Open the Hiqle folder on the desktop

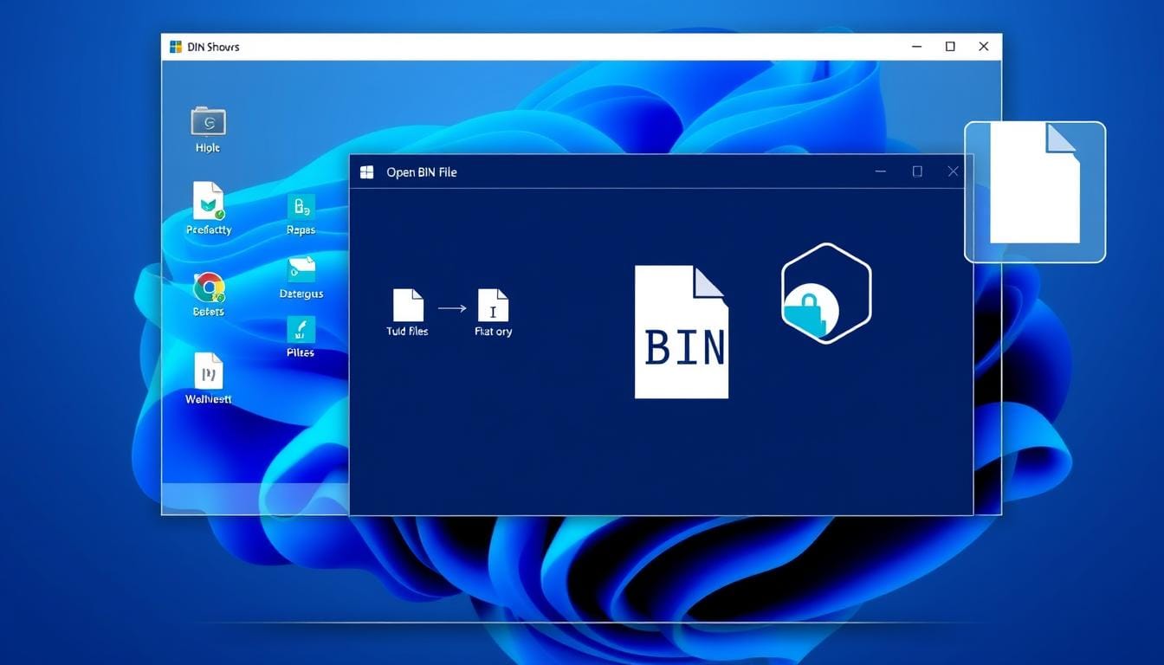tap(207, 124)
